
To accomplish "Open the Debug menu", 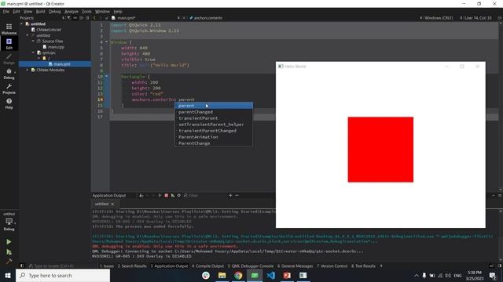I will tap(54, 11).
